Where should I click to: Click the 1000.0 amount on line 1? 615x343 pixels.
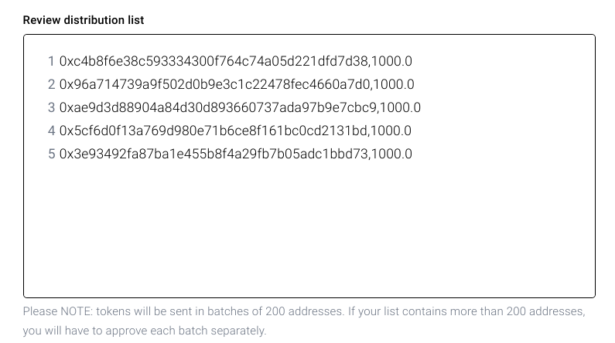pyautogui.click(x=393, y=61)
